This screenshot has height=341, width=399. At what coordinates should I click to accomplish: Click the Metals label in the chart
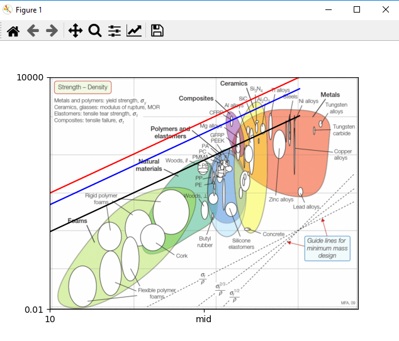click(x=330, y=95)
